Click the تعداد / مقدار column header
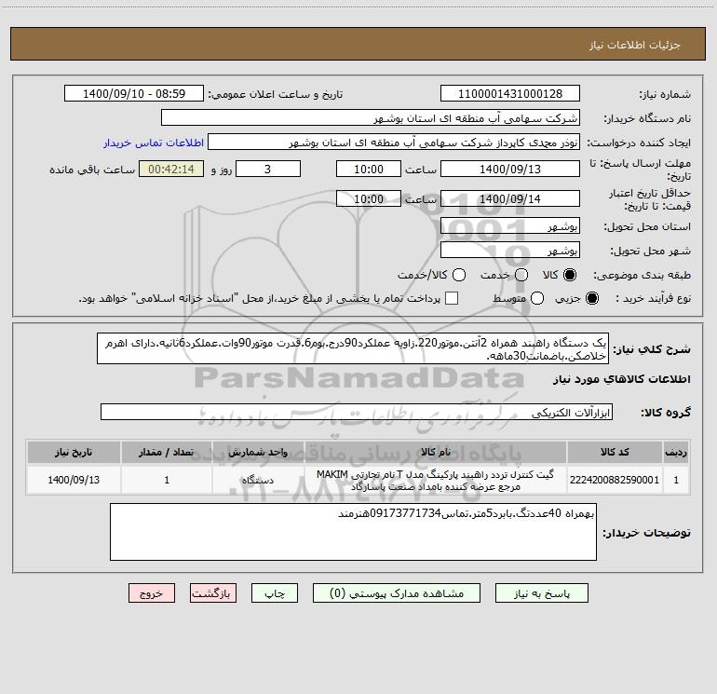Image resolution: width=717 pixels, height=694 pixels. tap(167, 452)
